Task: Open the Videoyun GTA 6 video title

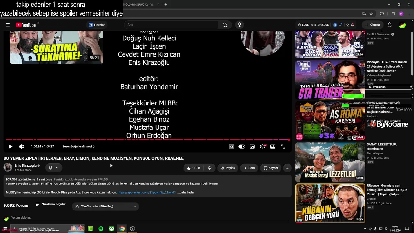Action: point(387,66)
